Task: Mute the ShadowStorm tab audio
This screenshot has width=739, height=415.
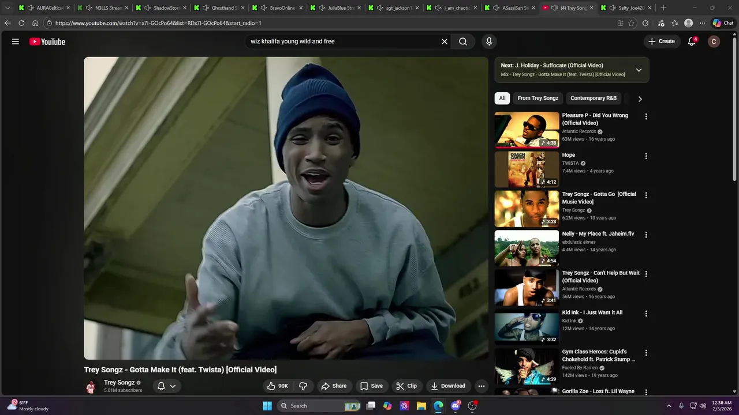Action: (147, 8)
